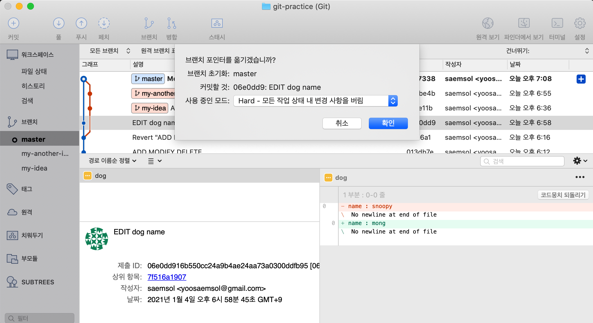Screen dimensions: 593x323
Task: Select History (히스토리) in sidebar
Action: (33, 86)
